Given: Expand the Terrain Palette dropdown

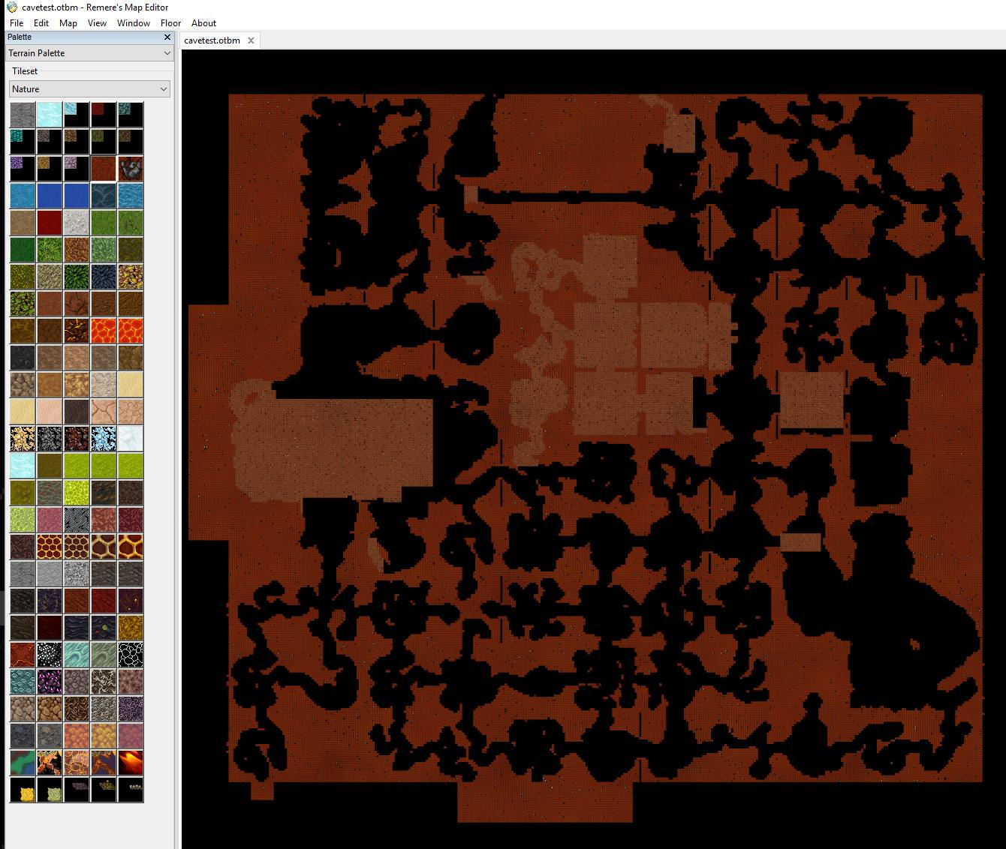Looking at the screenshot, I should click(x=89, y=53).
